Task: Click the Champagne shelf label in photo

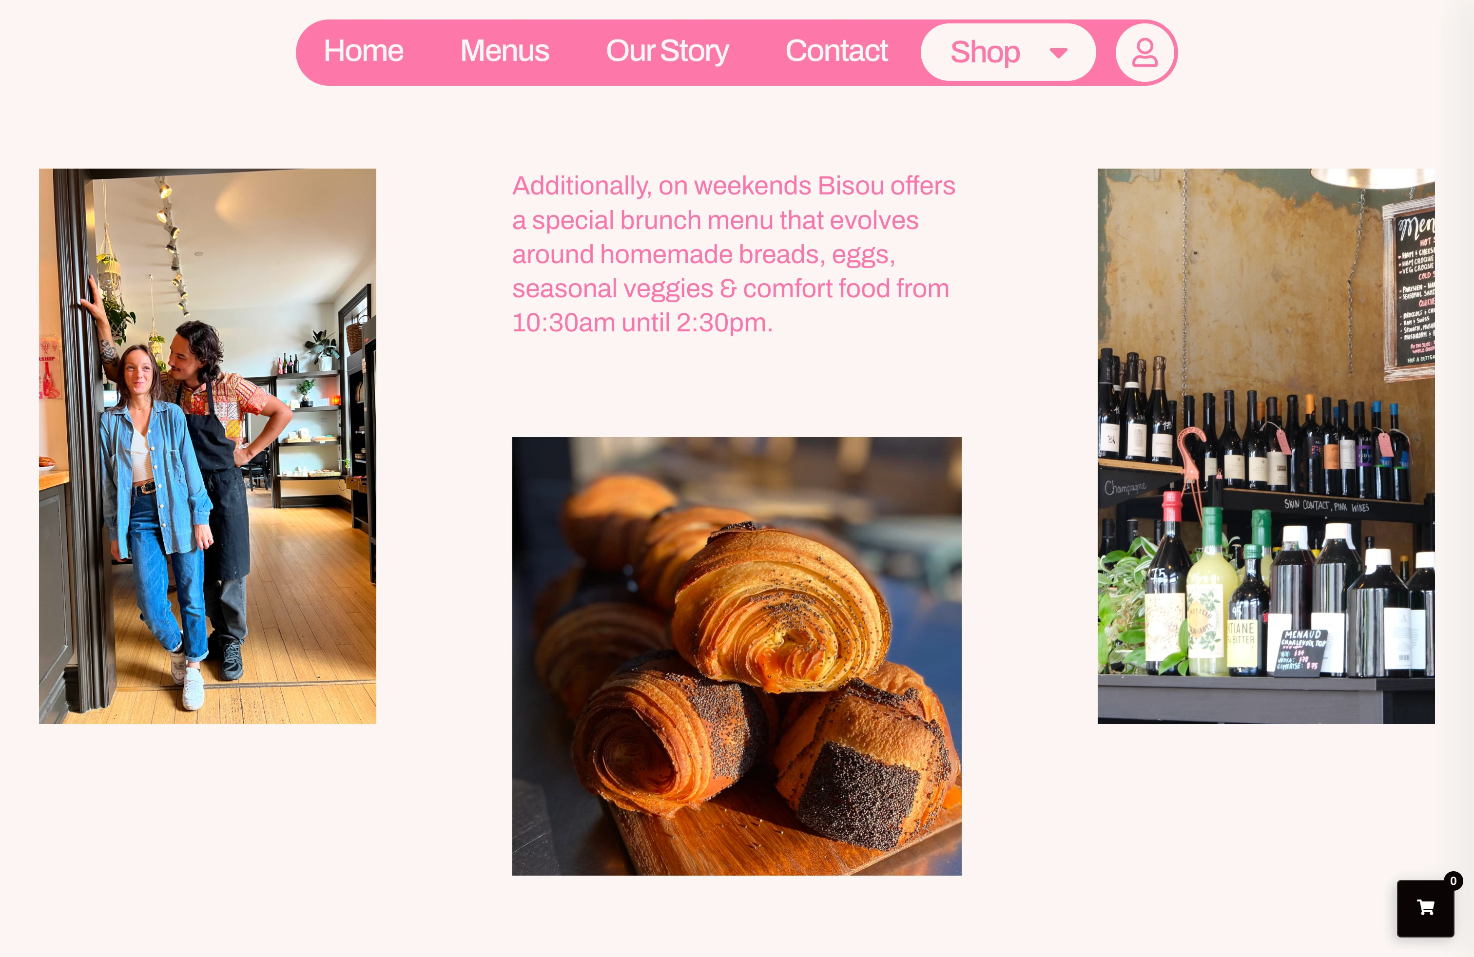Action: [x=1125, y=488]
